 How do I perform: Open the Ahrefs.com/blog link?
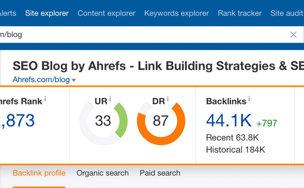(41, 80)
